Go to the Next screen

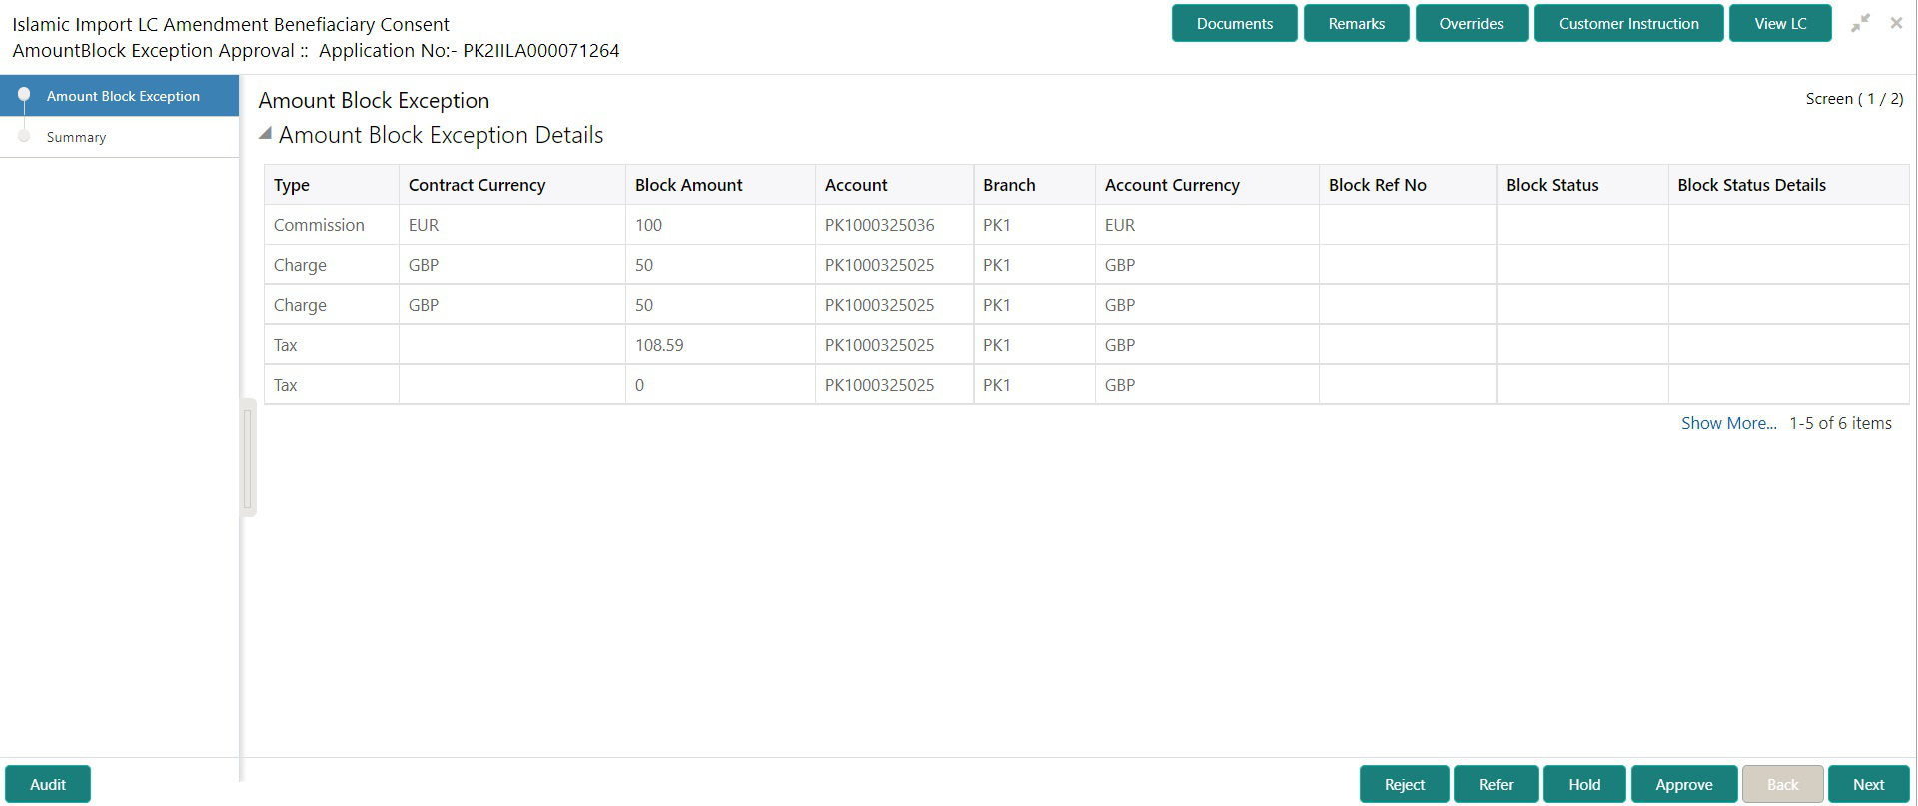1869,785
